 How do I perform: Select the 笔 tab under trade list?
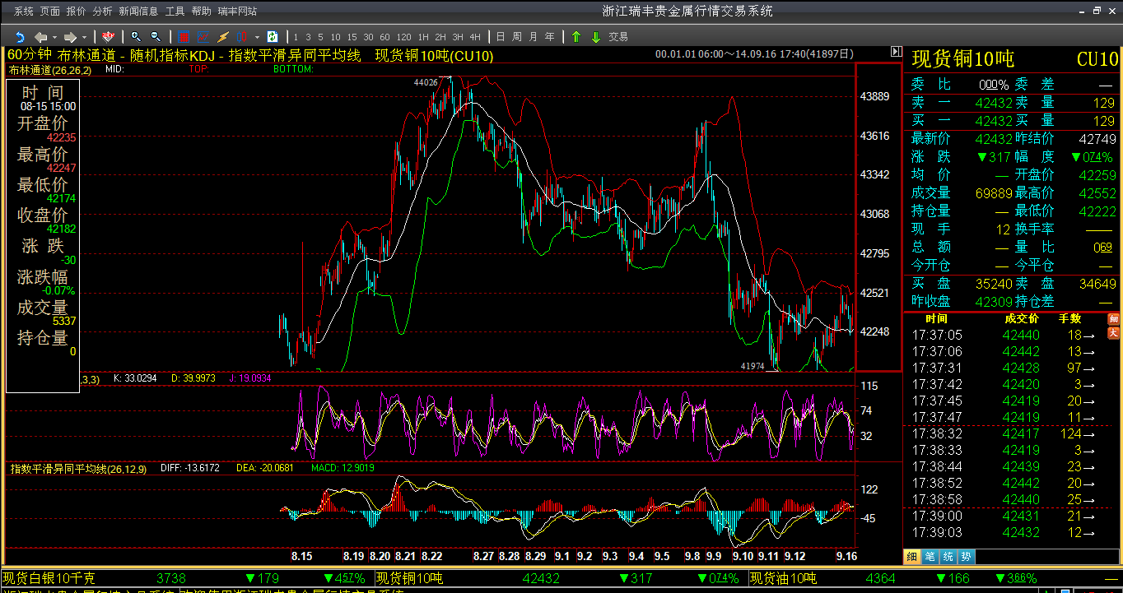930,556
